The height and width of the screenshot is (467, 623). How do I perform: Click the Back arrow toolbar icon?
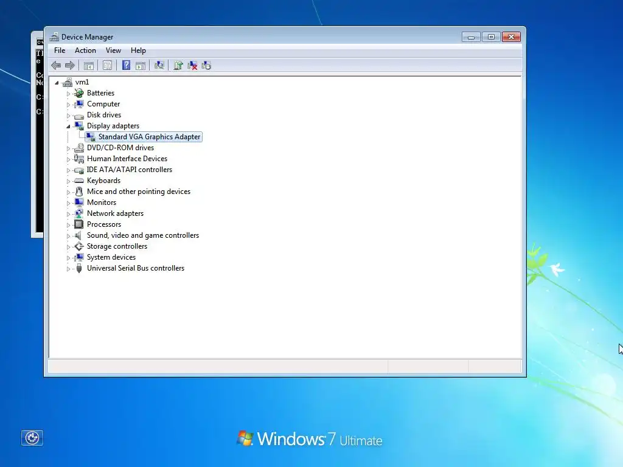(56, 66)
